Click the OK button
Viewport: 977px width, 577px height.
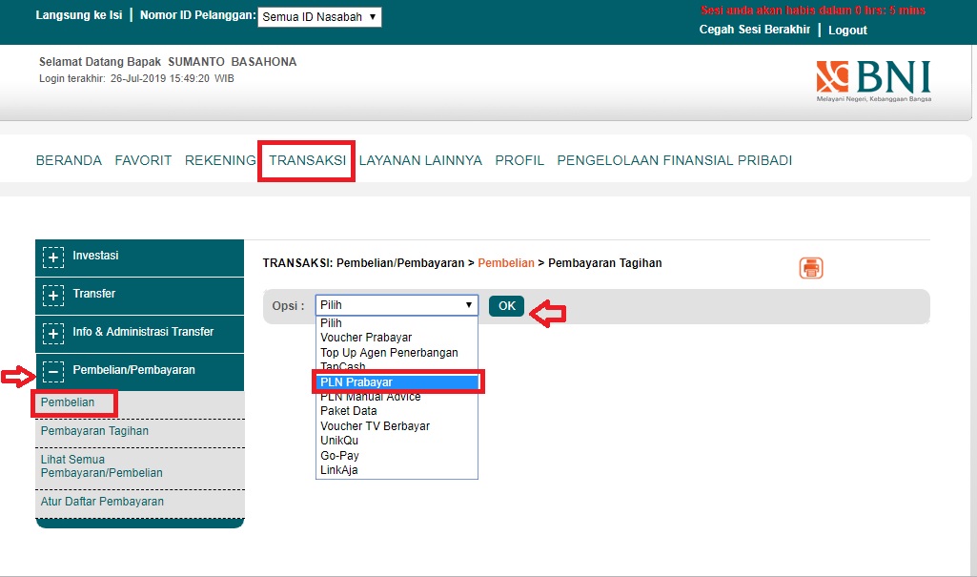(x=506, y=306)
